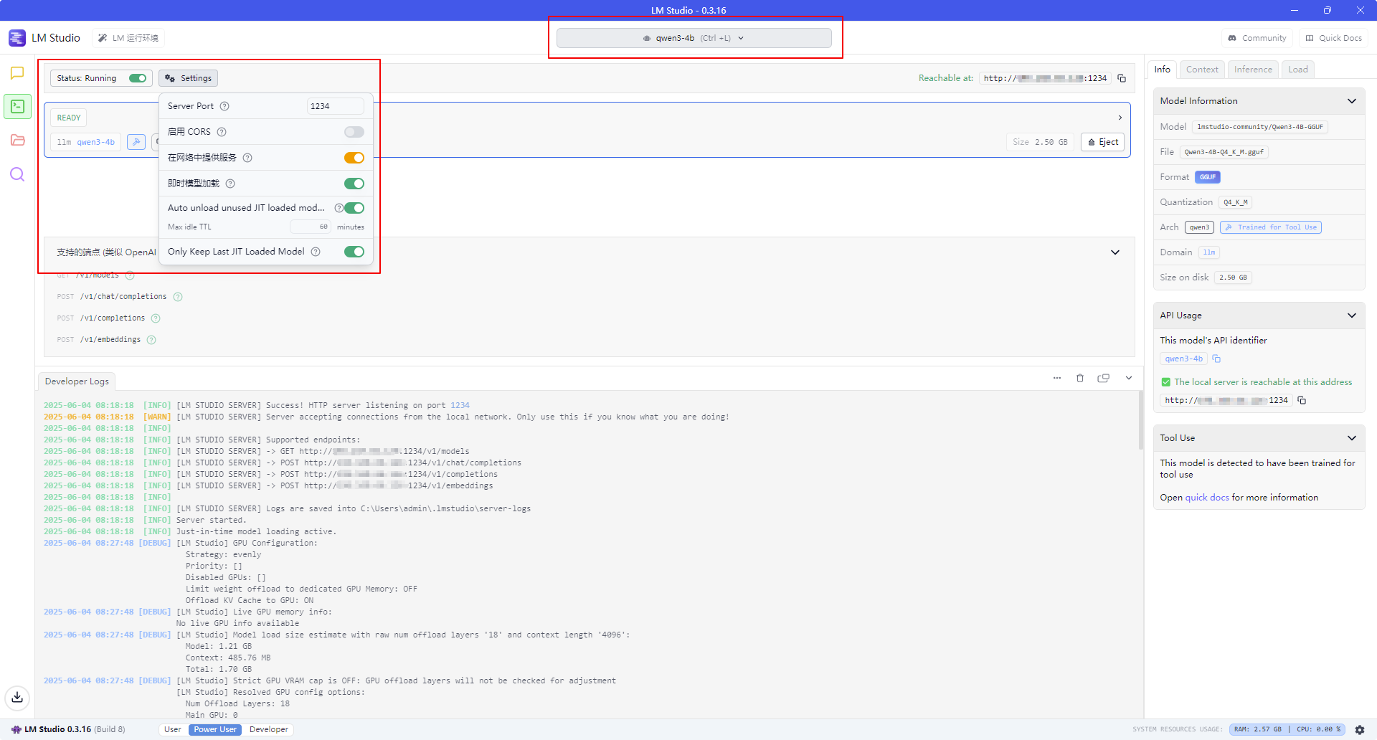The width and height of the screenshot is (1377, 740).
Task: Show help for 在网络中提供服务
Action: coord(247,158)
